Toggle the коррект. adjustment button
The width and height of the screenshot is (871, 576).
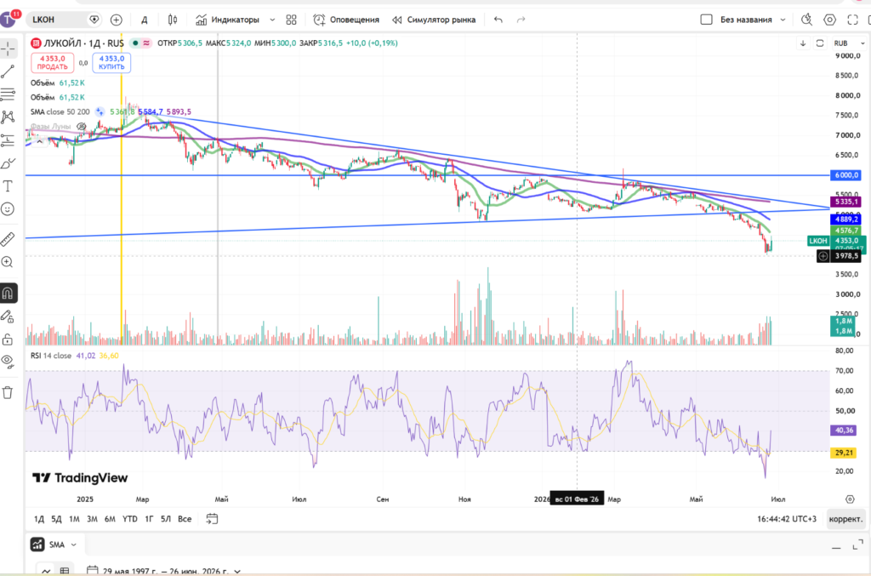[846, 519]
